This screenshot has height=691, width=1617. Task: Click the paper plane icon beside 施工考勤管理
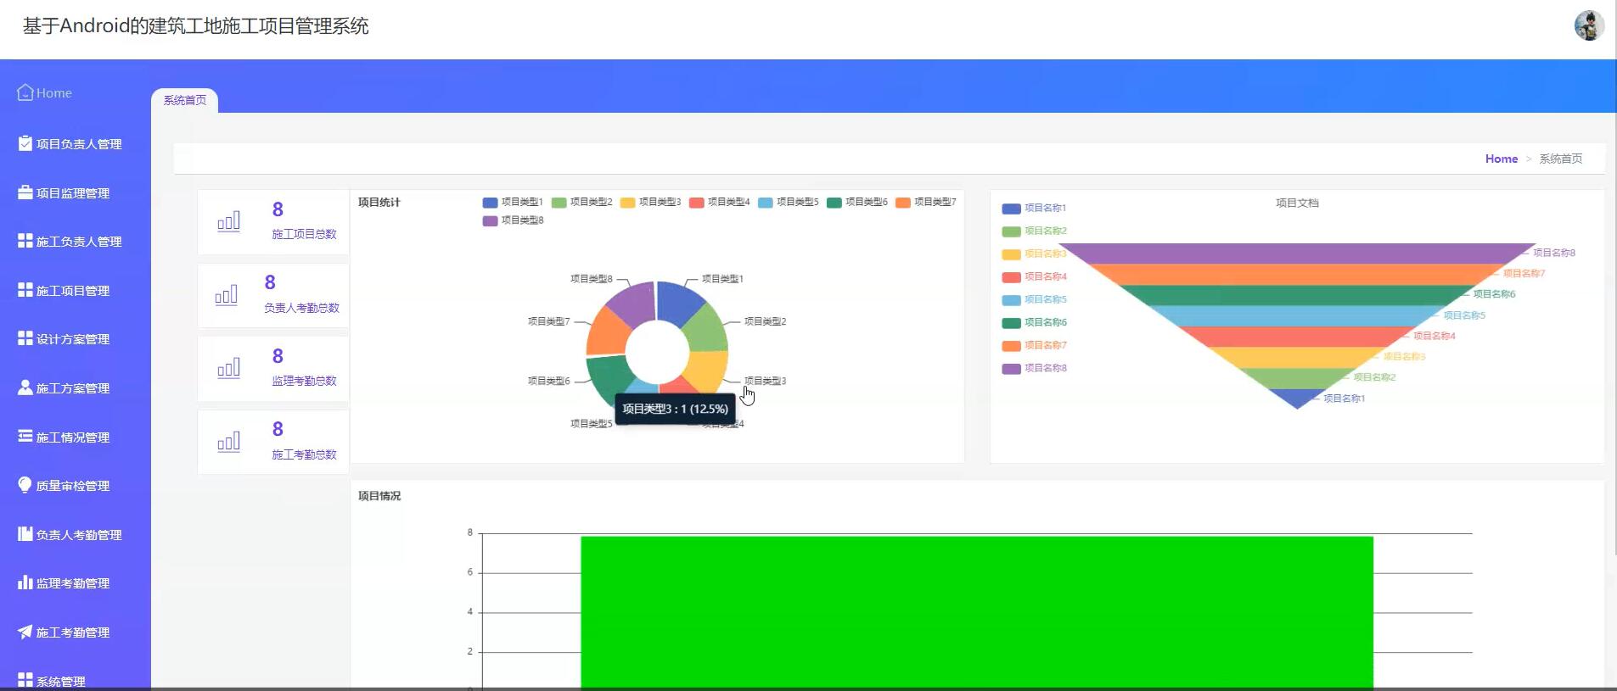click(25, 632)
